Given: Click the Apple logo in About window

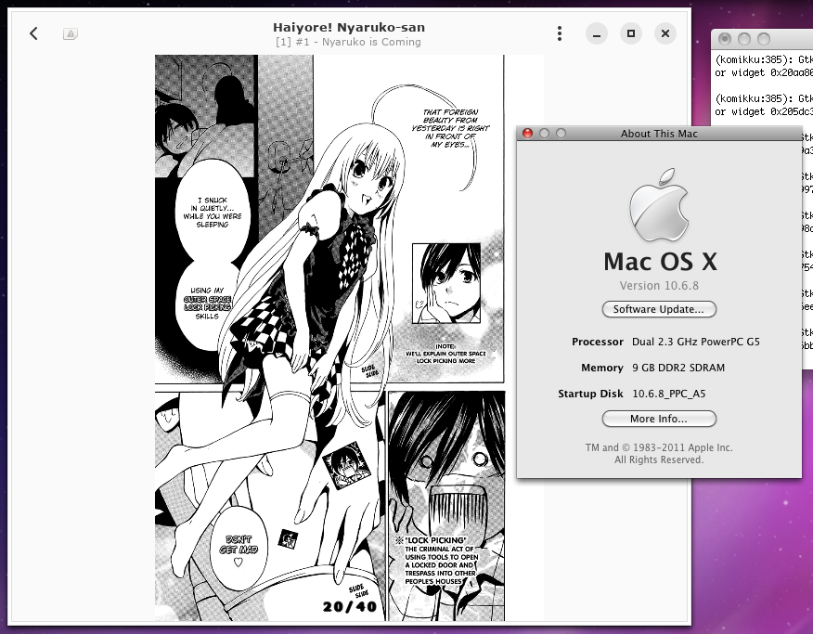Looking at the screenshot, I should coord(659,204).
